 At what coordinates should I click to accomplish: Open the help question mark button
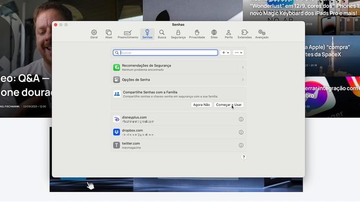pyautogui.click(x=244, y=157)
